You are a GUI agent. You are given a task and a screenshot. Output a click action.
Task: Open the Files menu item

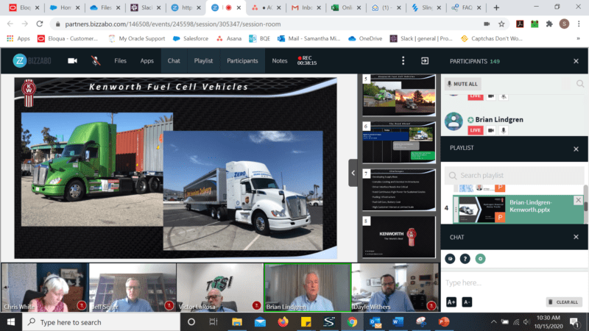(x=120, y=61)
